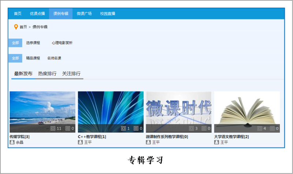Click 首页 in the breadcrumb
The image size is (293, 174).
tap(23, 27)
